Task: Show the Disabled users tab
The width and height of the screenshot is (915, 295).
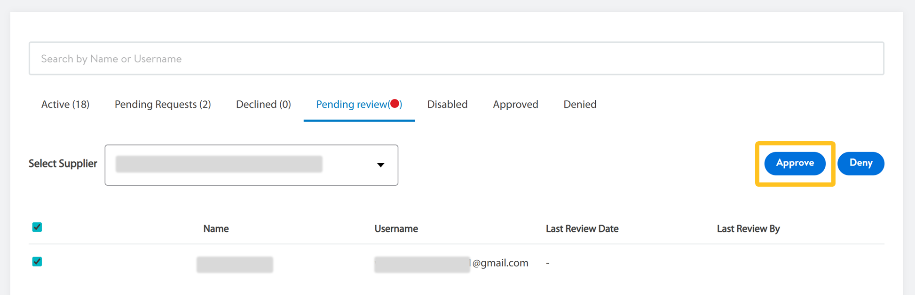Action: pos(447,105)
